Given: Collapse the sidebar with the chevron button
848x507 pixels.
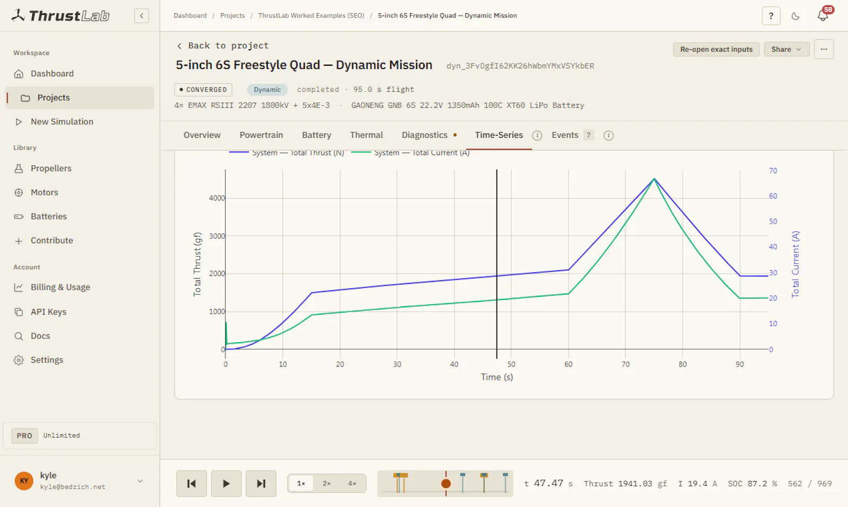Looking at the screenshot, I should pos(142,16).
